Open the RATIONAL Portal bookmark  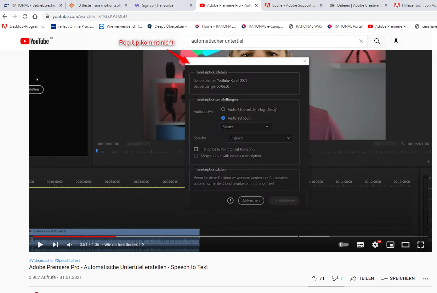[345, 26]
